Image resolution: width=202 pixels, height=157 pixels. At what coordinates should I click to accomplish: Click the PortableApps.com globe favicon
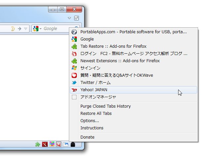(74, 32)
